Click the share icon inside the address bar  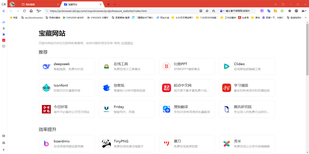207,11
